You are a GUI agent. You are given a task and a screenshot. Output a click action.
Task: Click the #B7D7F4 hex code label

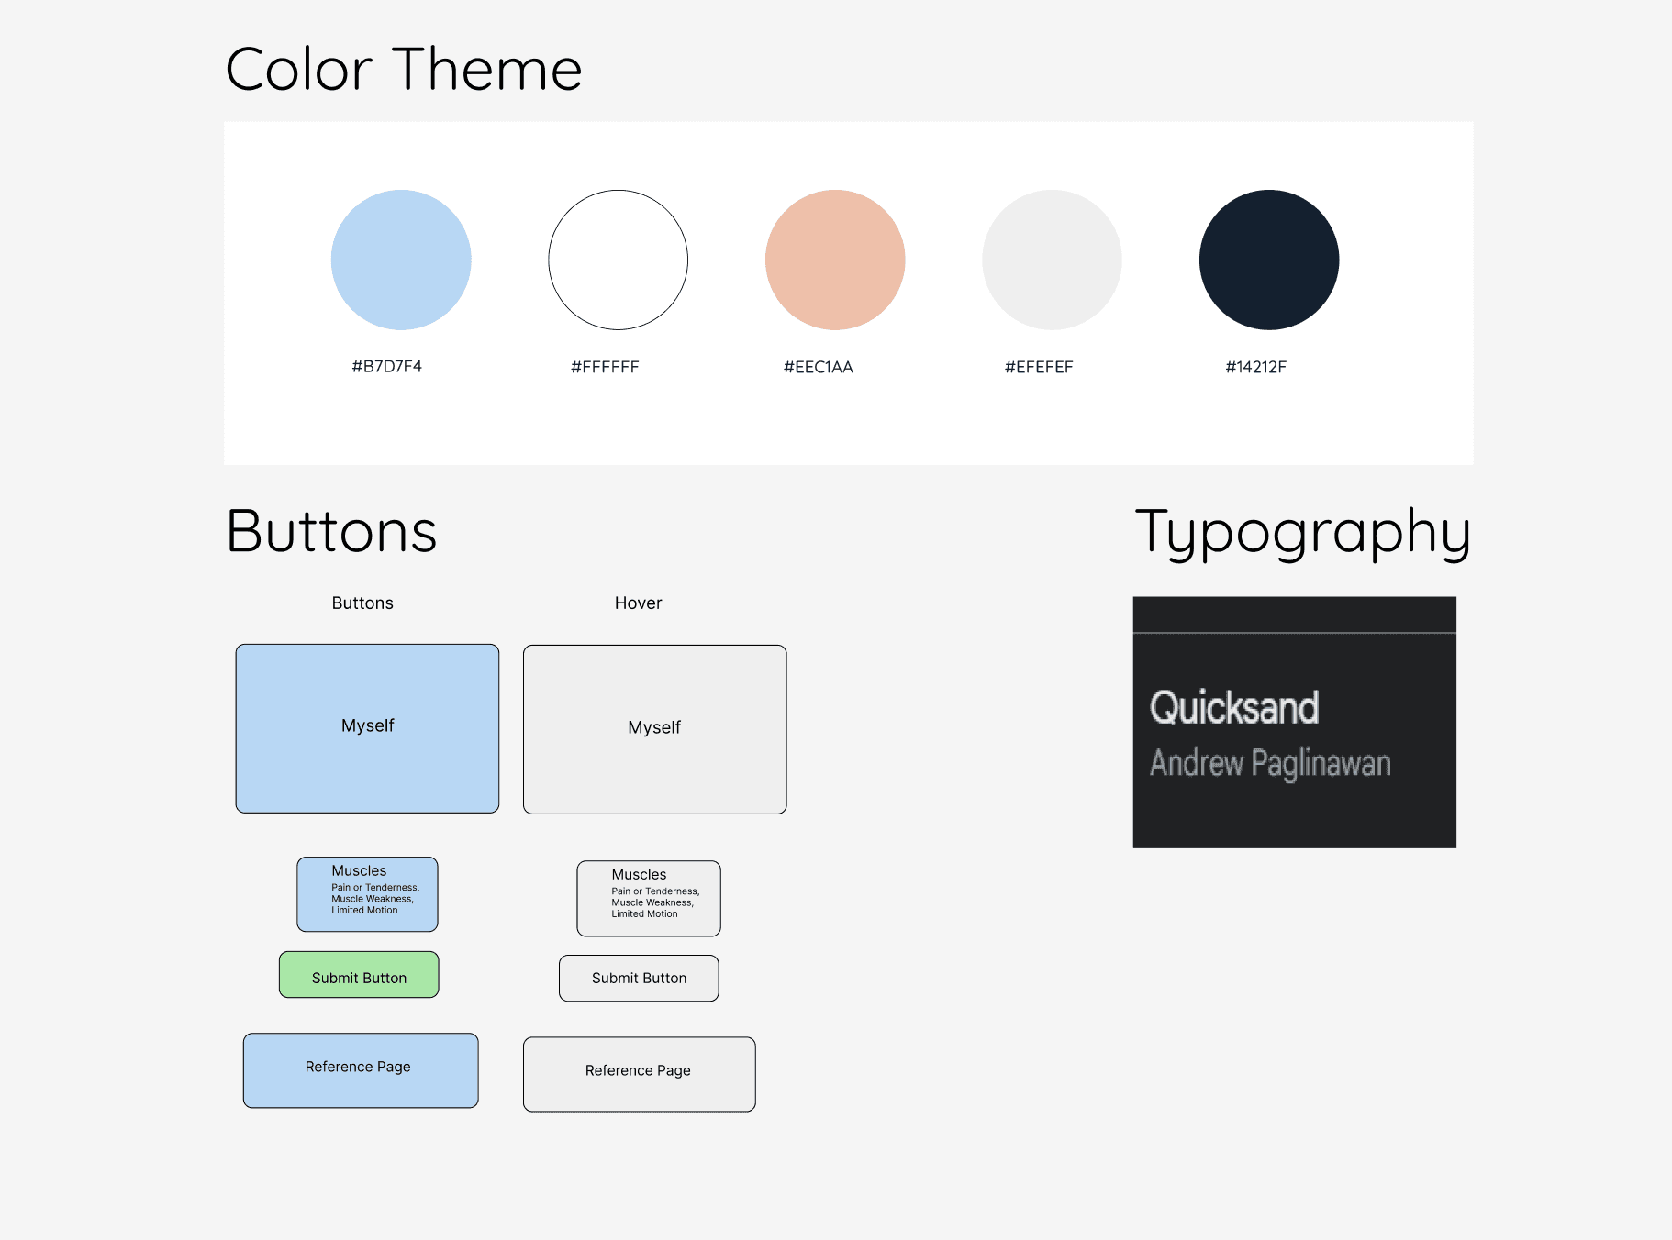[387, 366]
